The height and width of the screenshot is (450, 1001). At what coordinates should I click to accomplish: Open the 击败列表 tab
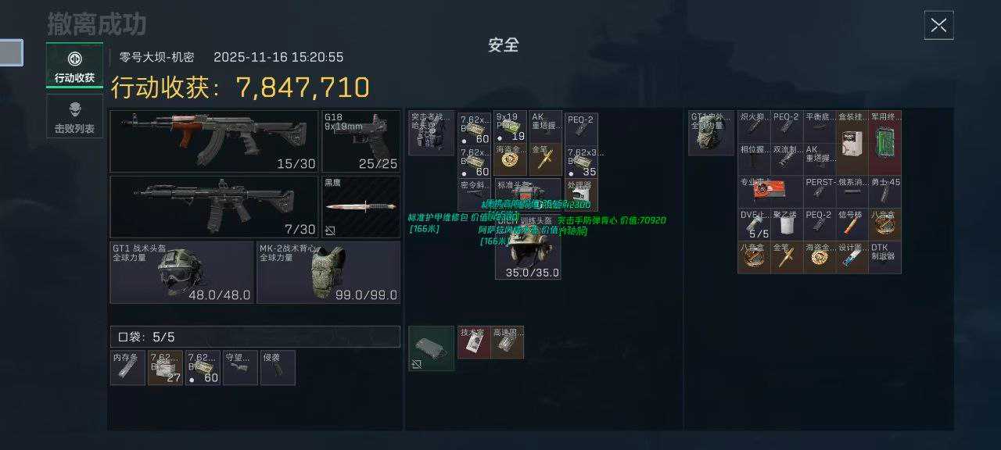(74, 116)
